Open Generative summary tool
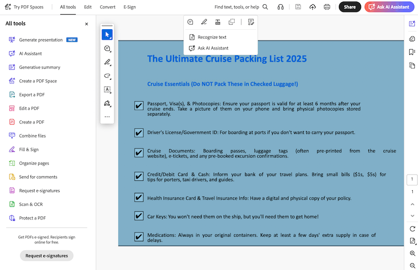418x270 pixels. 34,67
